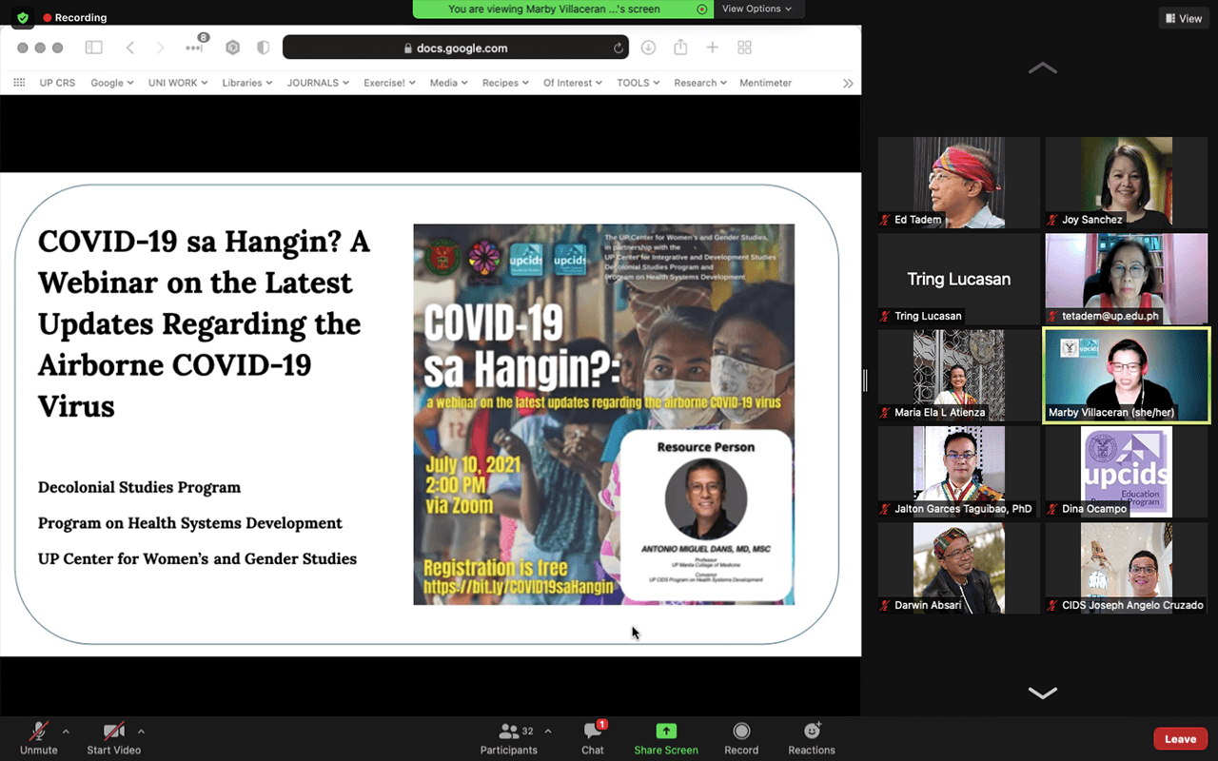1218x761 pixels.
Task: Start the video camera
Action: click(114, 738)
